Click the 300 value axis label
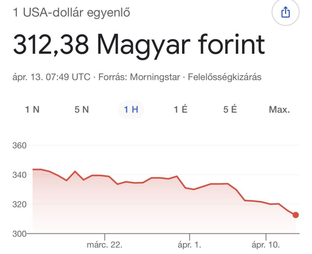The image size is (312, 254). point(19,234)
